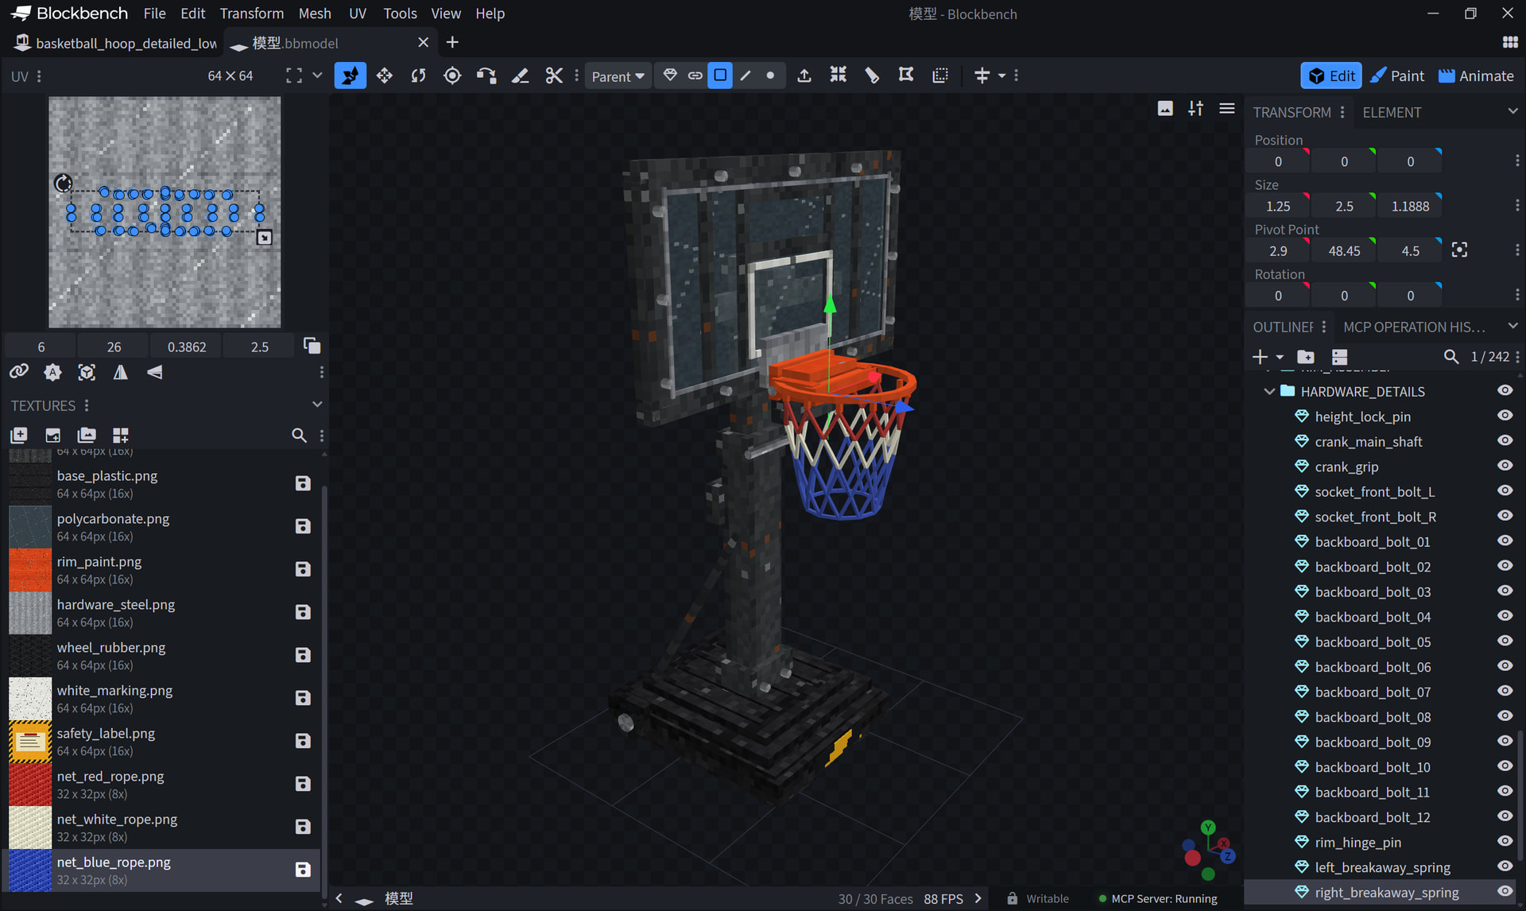
Task: Switch to Paint mode
Action: pyautogui.click(x=1397, y=76)
